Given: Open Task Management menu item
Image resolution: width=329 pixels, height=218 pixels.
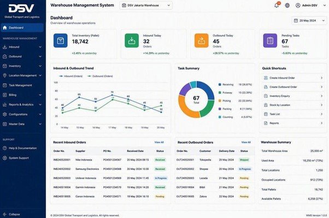Looking at the screenshot, I should point(22,85).
